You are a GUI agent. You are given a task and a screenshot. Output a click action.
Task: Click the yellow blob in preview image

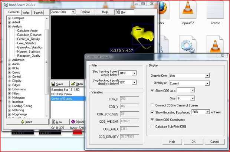[x=142, y=34]
